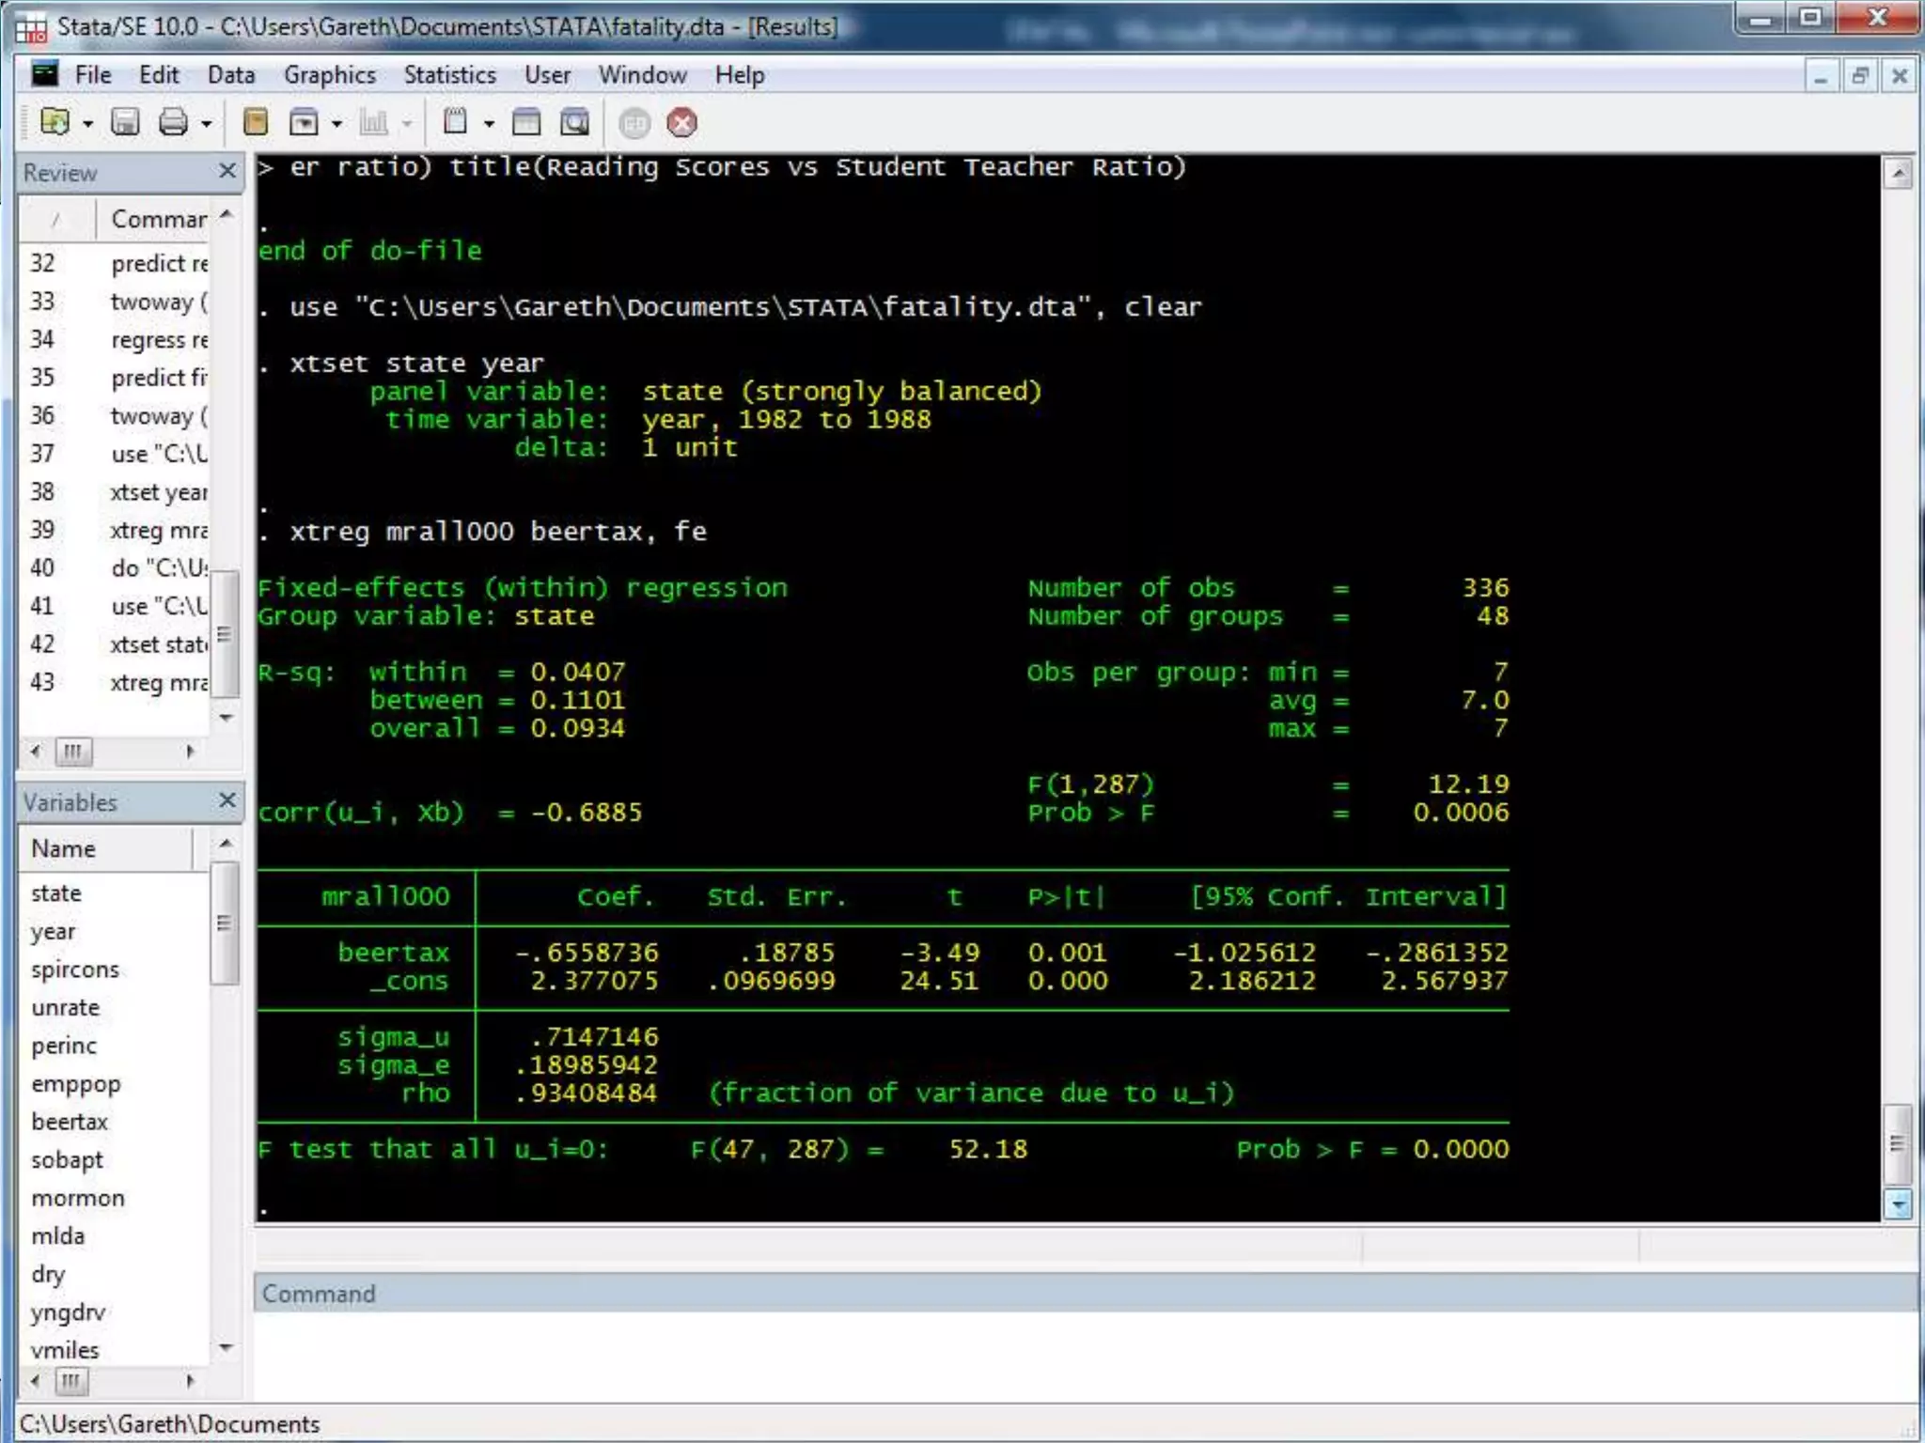Image resolution: width=1925 pixels, height=1443 pixels.
Task: Open the Graphics menu
Action: pos(329,75)
